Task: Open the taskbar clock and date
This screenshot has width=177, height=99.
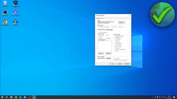Action: [x=169, y=97]
